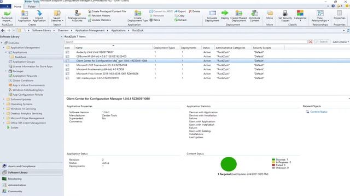Click the back navigation arrow
350x196 pixels.
3,30
